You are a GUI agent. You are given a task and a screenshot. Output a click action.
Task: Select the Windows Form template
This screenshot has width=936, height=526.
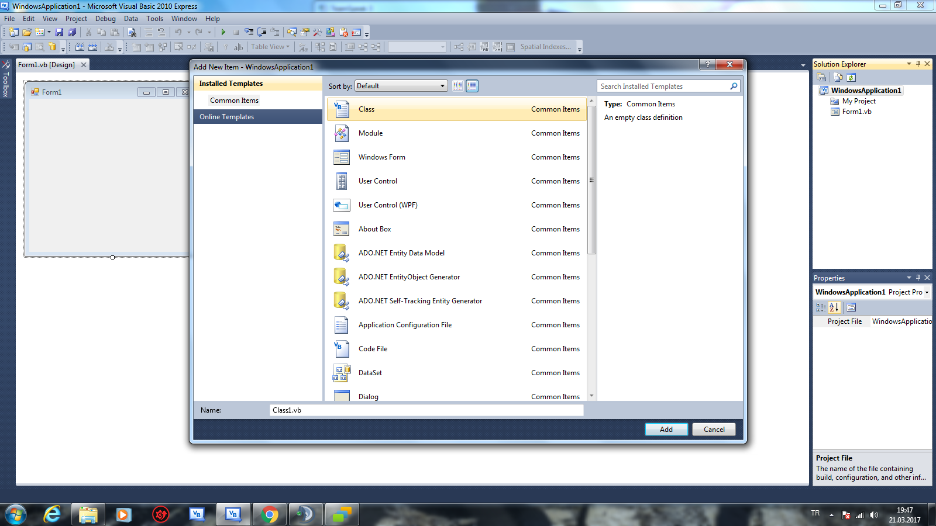click(x=457, y=157)
